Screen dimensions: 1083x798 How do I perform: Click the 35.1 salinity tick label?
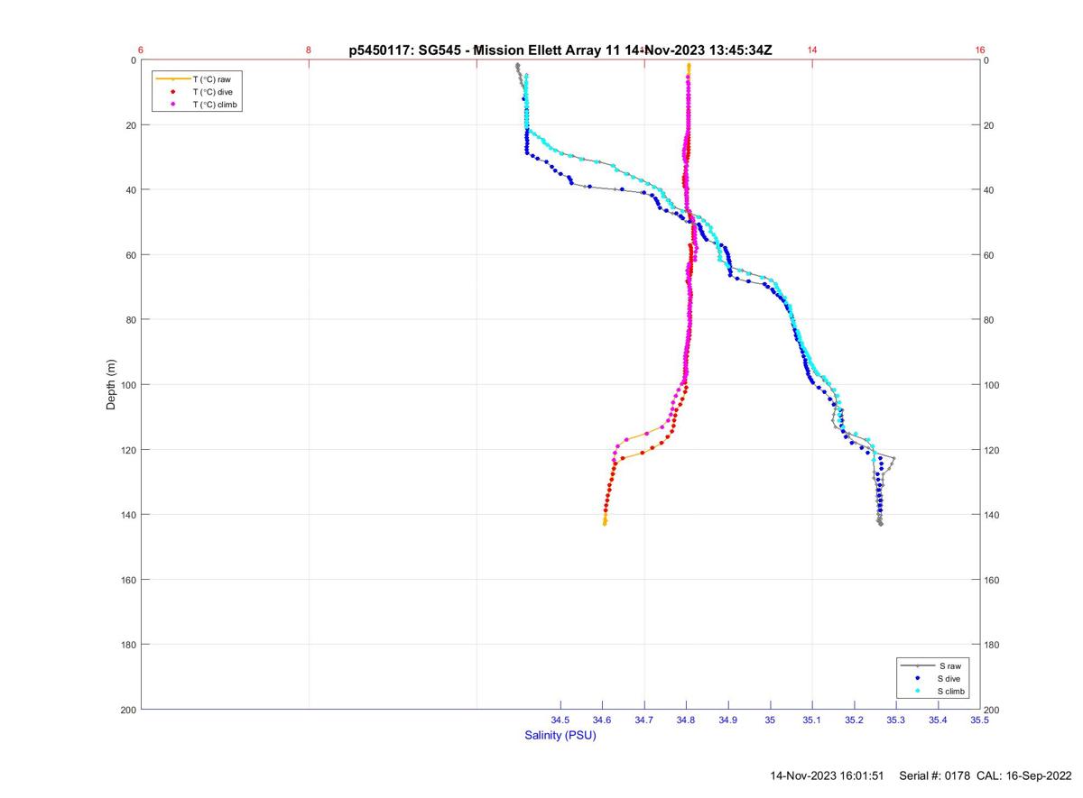pos(812,720)
